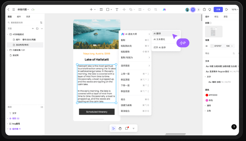Start the prototype play preview
This screenshot has width=246, height=141.
[x=227, y=10]
